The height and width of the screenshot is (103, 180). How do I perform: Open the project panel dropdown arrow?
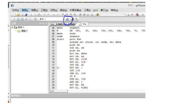tap(40, 23)
